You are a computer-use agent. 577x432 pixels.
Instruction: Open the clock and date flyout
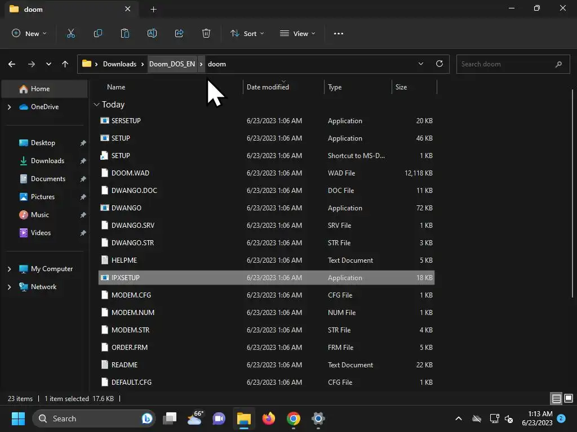pos(537,418)
